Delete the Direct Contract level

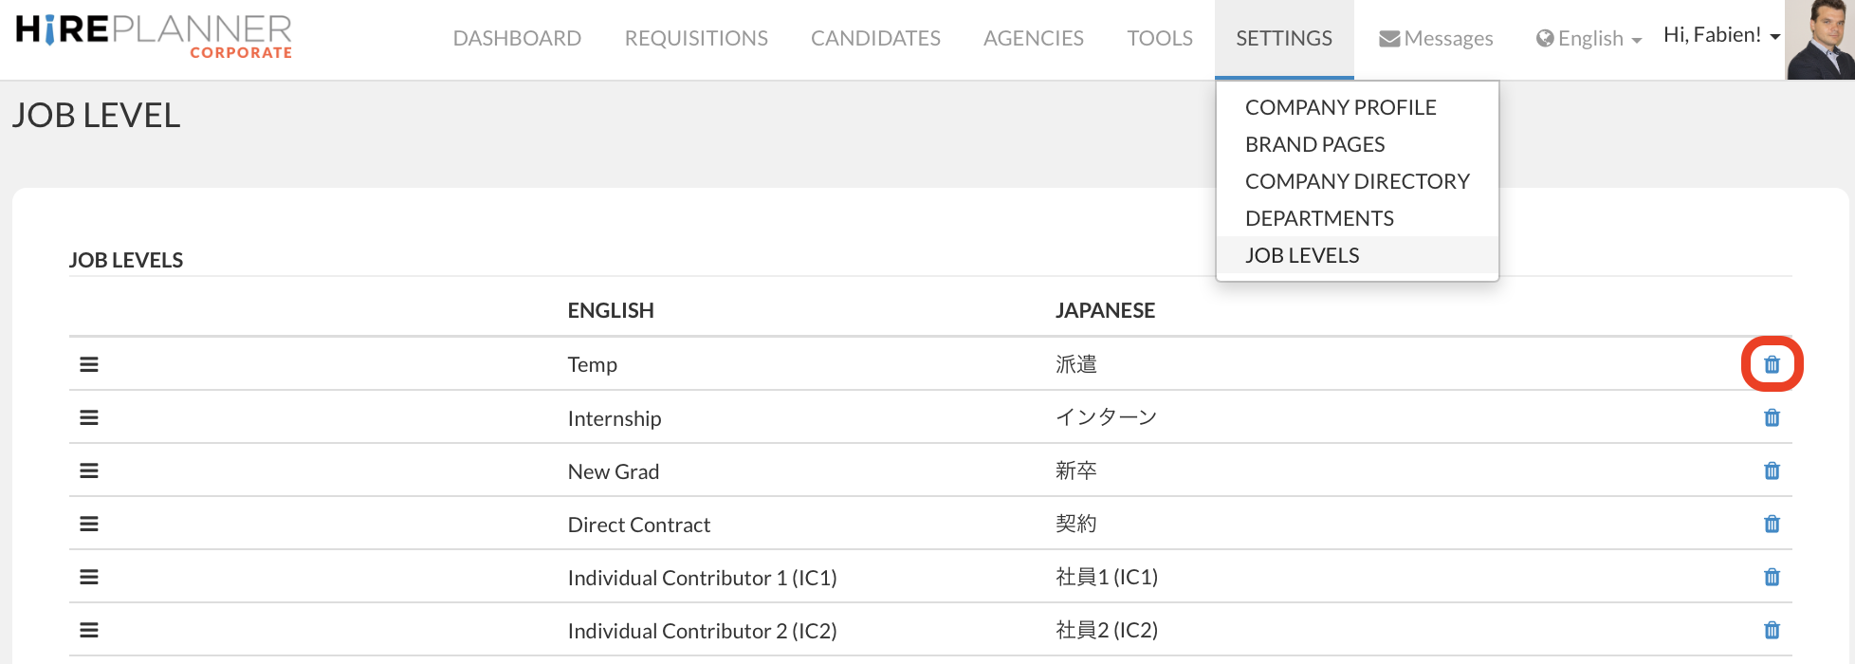1772,525
